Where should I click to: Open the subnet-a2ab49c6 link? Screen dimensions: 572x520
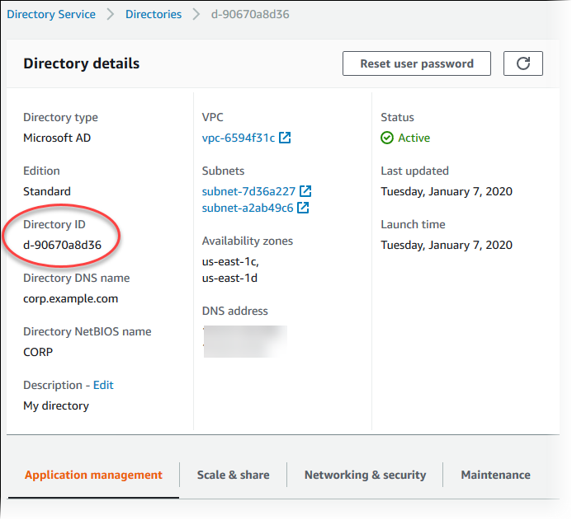[248, 208]
